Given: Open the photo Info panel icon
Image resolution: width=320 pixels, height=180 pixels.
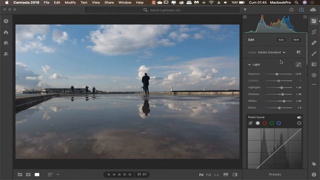Looking at the screenshot, I should 314,174.
